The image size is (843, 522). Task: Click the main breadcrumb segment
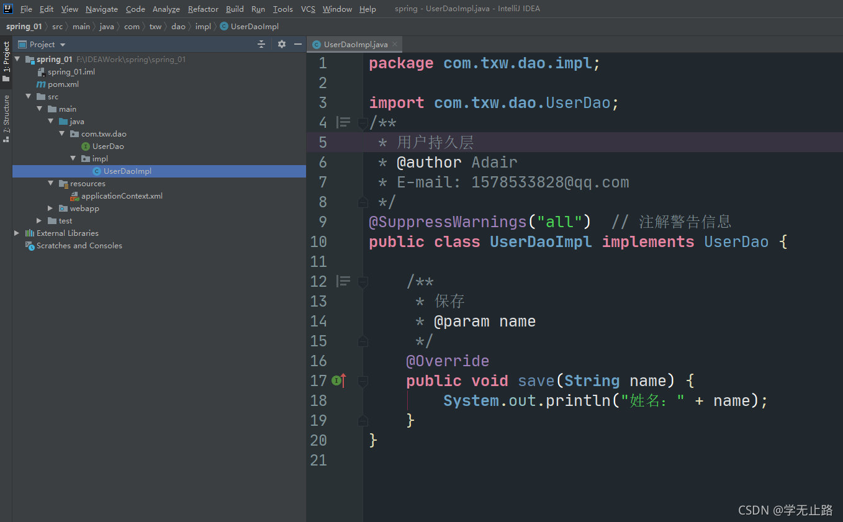point(81,27)
